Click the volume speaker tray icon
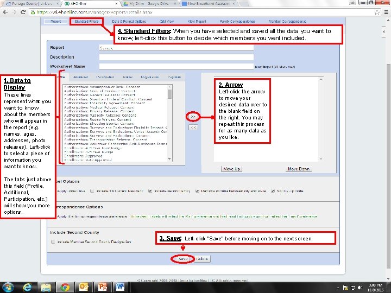This screenshot has width=391, height=293. click(360, 288)
